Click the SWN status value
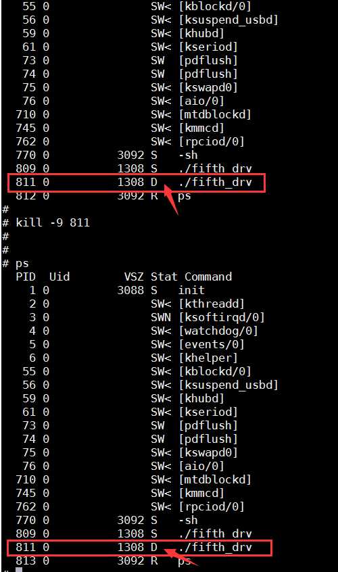338x572 pixels. [161, 317]
